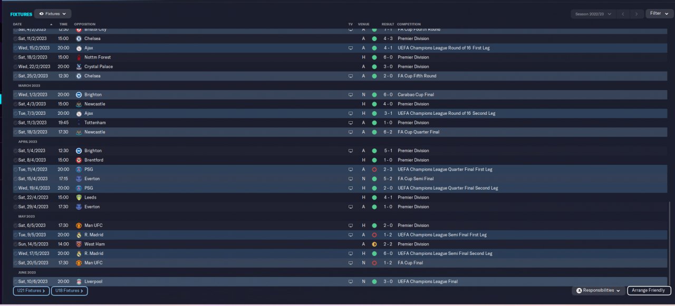Click the red loss indicator for 9/5/2023 R. Madrid

pyautogui.click(x=374, y=235)
